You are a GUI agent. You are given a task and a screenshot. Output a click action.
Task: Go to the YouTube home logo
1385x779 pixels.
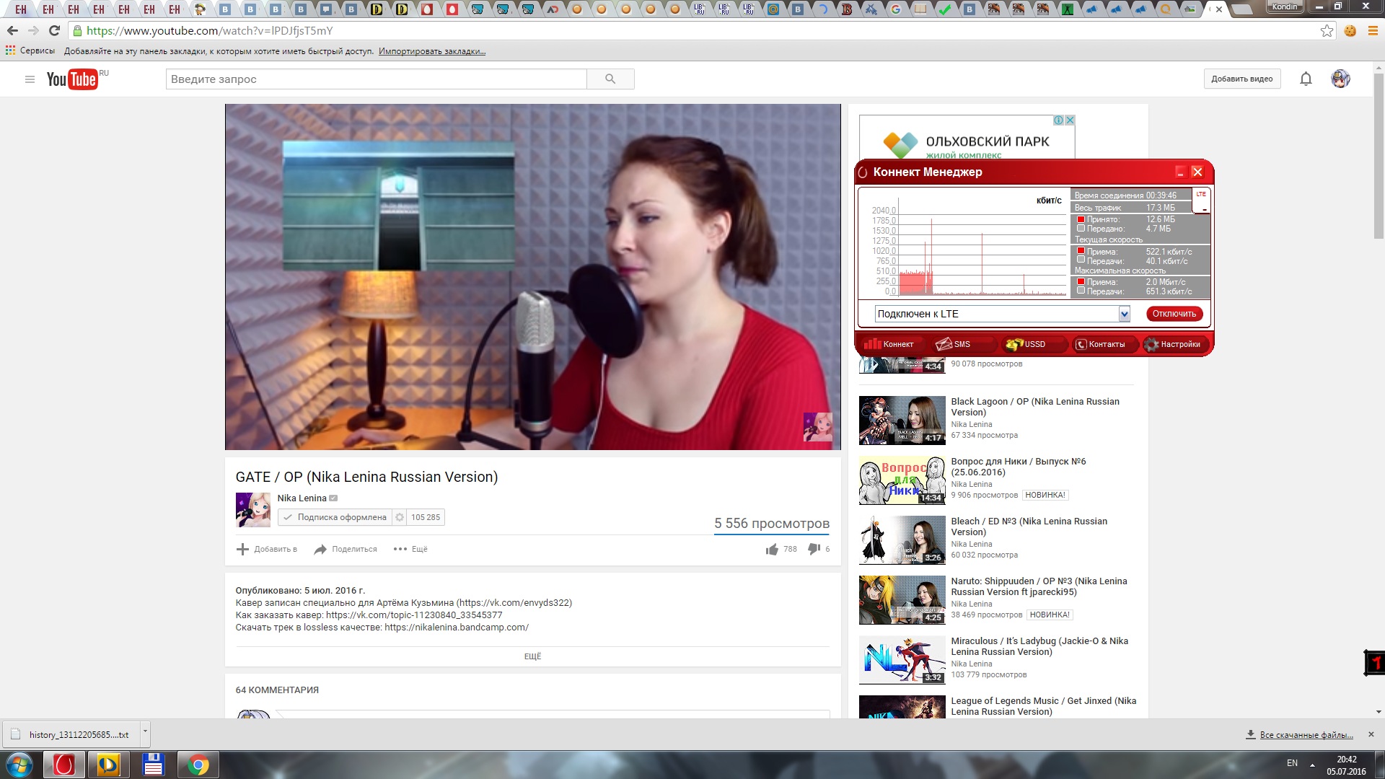tap(72, 79)
